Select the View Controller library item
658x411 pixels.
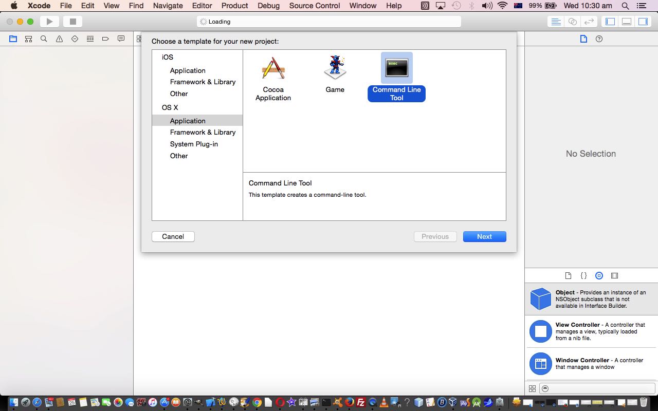click(591, 331)
